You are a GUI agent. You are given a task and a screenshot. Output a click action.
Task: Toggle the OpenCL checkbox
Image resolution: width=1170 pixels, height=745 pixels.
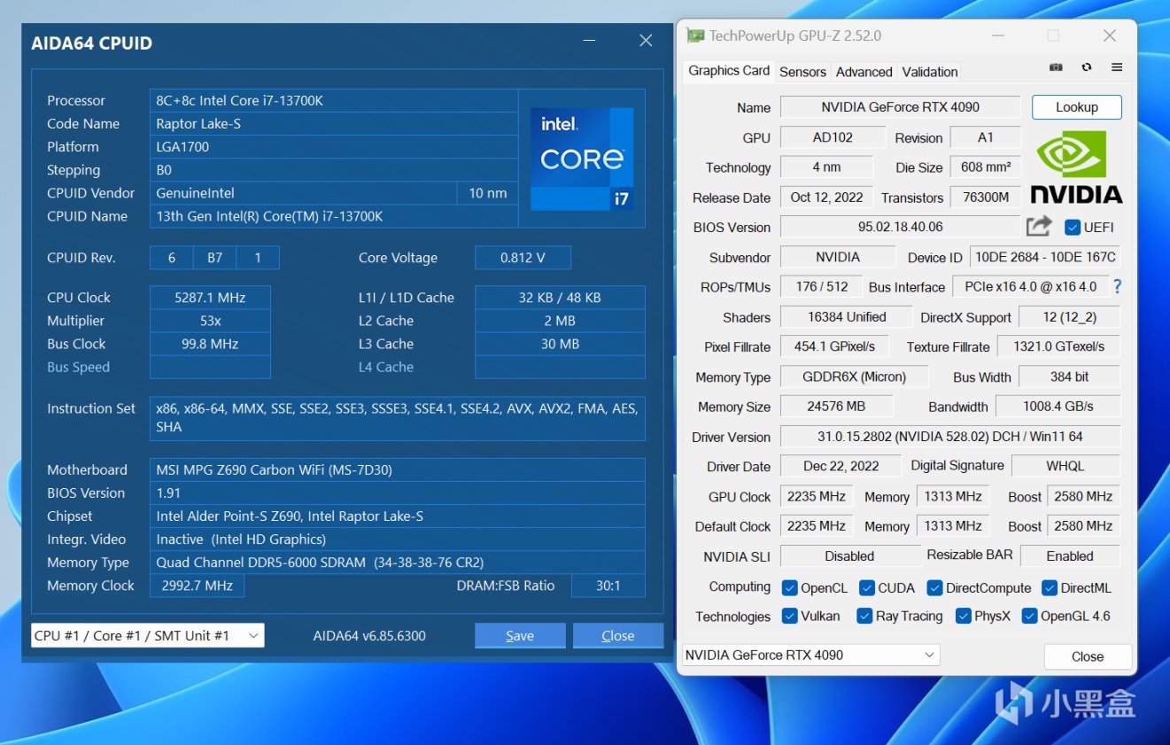pos(790,588)
